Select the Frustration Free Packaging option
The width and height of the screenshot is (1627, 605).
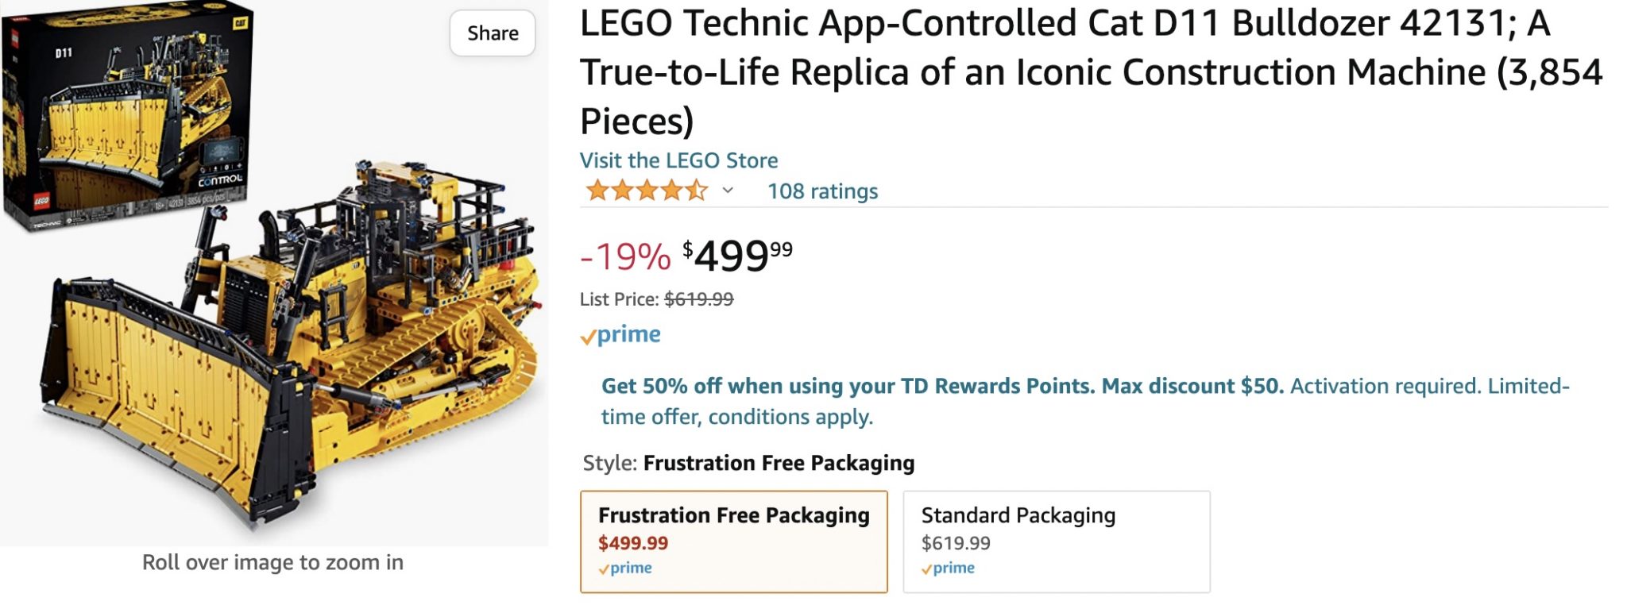735,540
